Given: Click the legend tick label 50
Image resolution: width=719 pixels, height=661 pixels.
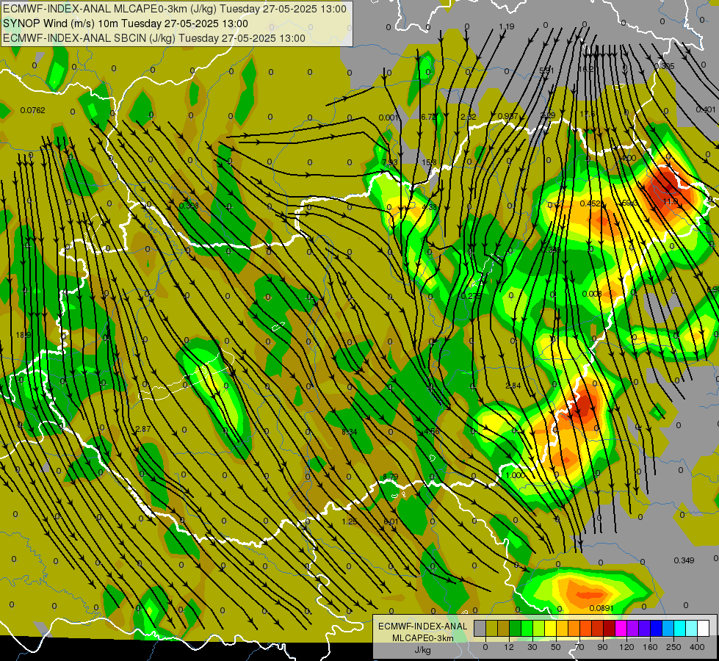Looking at the screenshot, I should pos(556,647).
